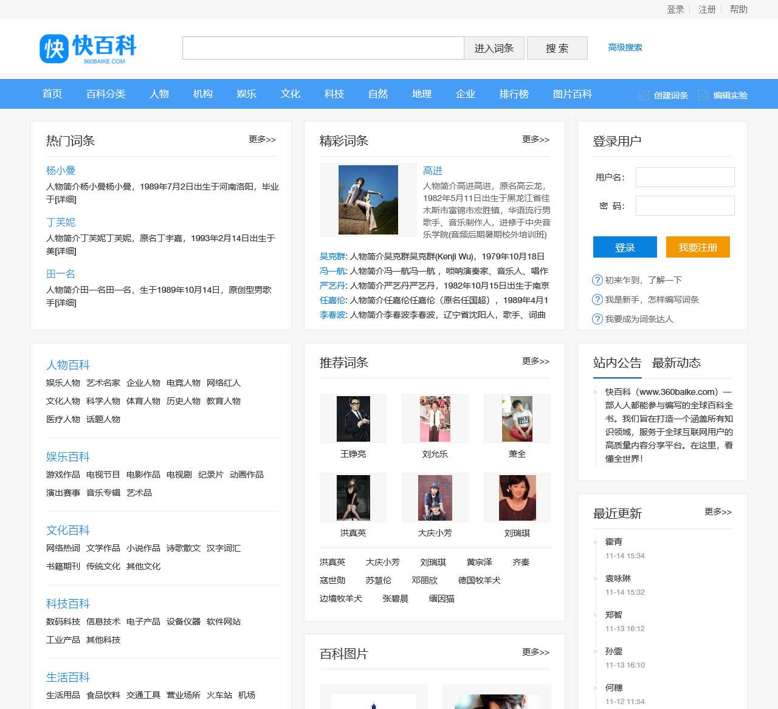Open the 吴克群 entry link

[x=332, y=256]
